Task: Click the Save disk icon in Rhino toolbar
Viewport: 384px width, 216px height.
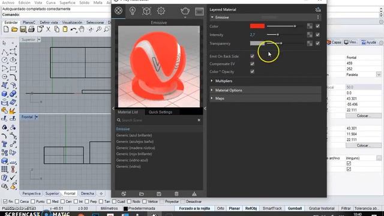Action: click(23, 29)
